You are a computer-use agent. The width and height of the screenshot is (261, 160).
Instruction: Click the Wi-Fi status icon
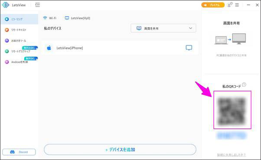[45, 18]
